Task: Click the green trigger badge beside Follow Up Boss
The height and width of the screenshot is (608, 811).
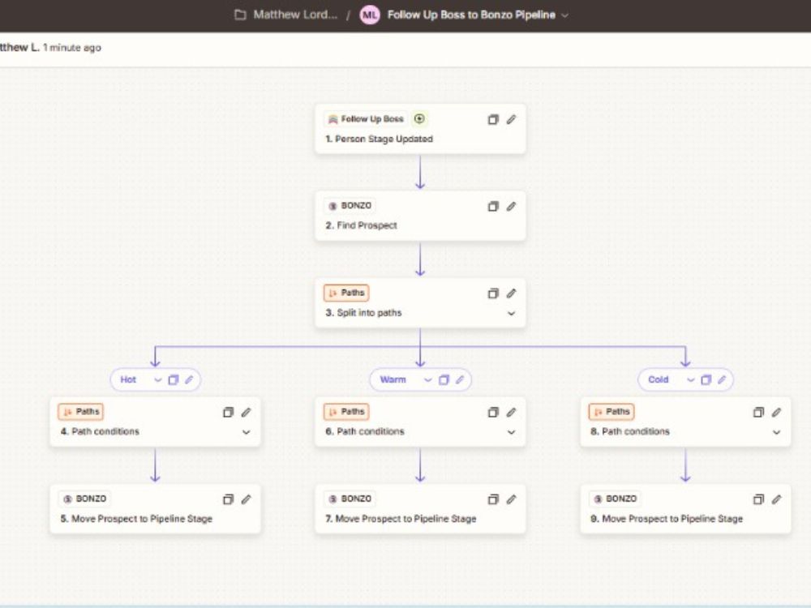Action: tap(419, 119)
